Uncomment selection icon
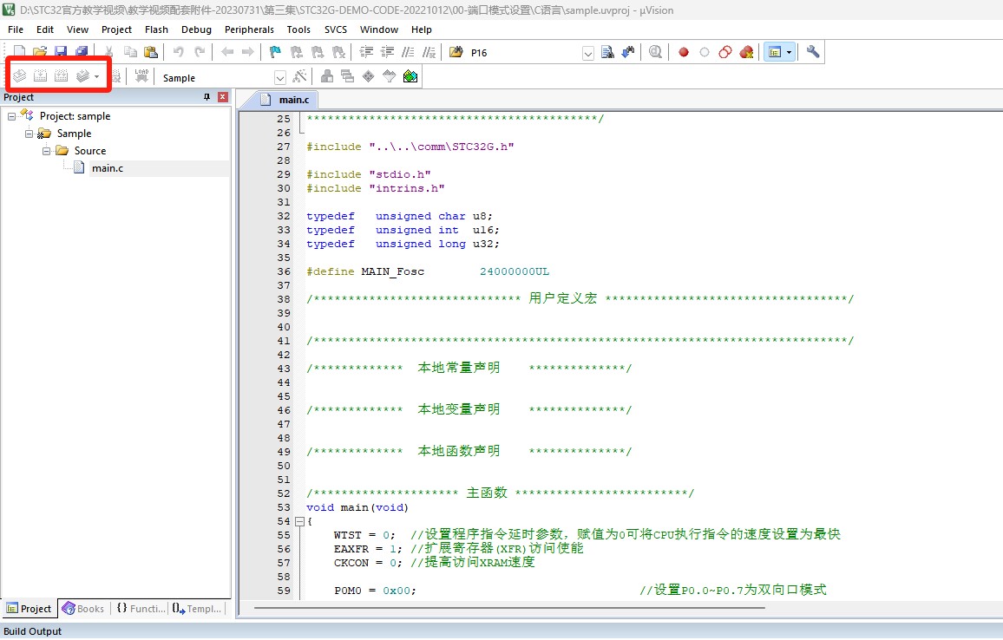Viewport: 1003px width, 640px height. pos(429,52)
